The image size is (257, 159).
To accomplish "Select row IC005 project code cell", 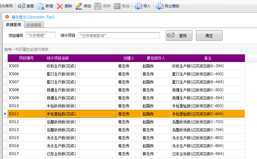I will tap(27, 66).
